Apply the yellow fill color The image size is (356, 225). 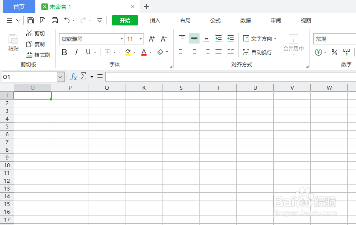128,52
